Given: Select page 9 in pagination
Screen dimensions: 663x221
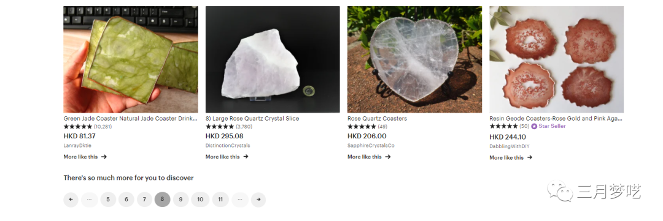Looking at the screenshot, I should (x=180, y=200).
